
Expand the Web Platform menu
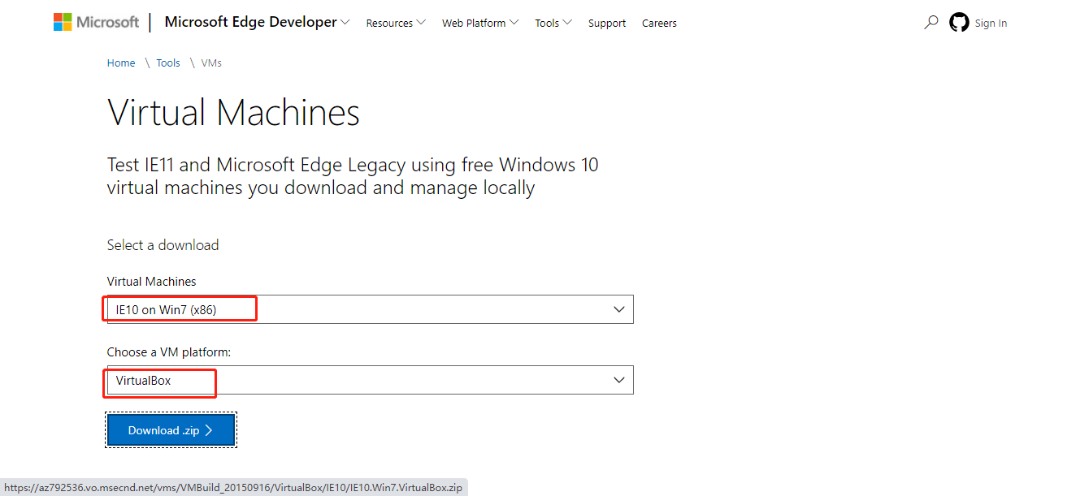point(479,23)
